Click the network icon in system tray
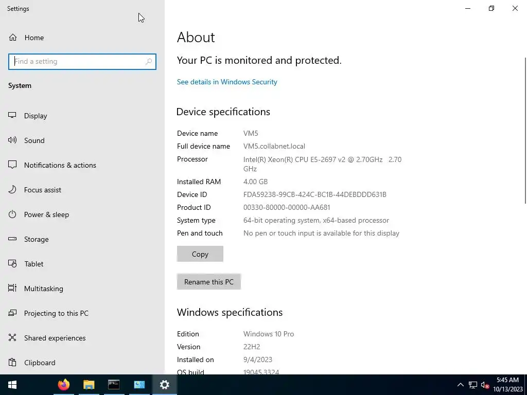Screen dimensions: 527x395 473,385
